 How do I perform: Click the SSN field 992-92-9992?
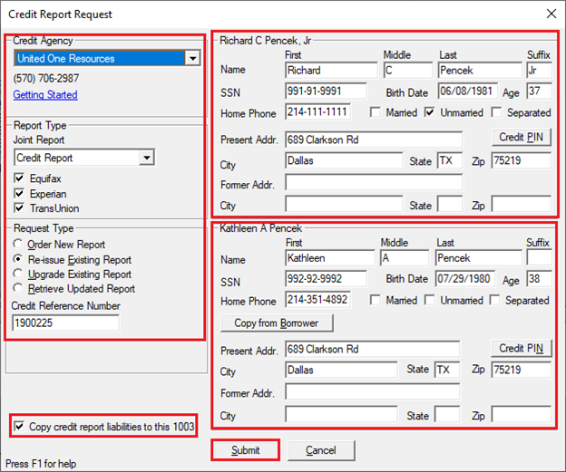coord(326,279)
